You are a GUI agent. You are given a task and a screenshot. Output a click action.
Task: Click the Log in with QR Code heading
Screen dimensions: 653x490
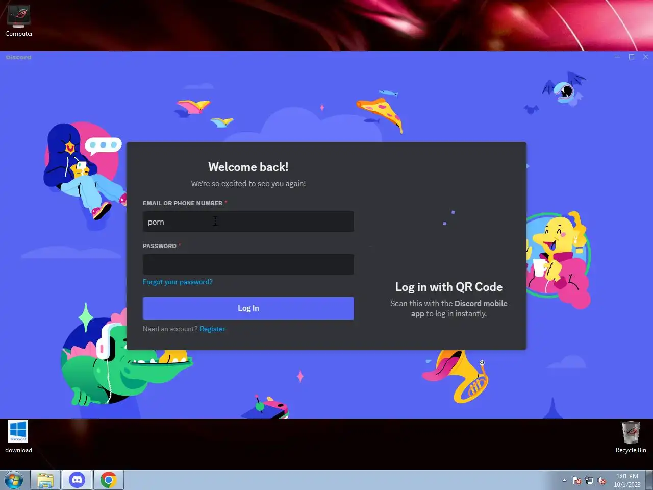pyautogui.click(x=449, y=287)
